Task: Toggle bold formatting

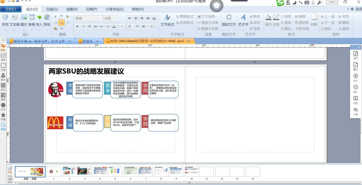Action: click(77, 26)
